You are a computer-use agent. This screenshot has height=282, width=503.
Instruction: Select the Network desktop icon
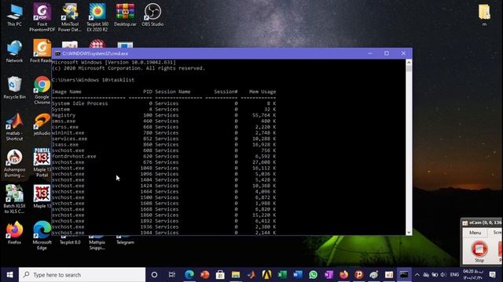pyautogui.click(x=14, y=51)
